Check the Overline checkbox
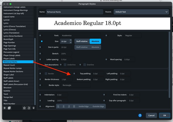This screenshot has width=173, height=122. [x=85, y=65]
